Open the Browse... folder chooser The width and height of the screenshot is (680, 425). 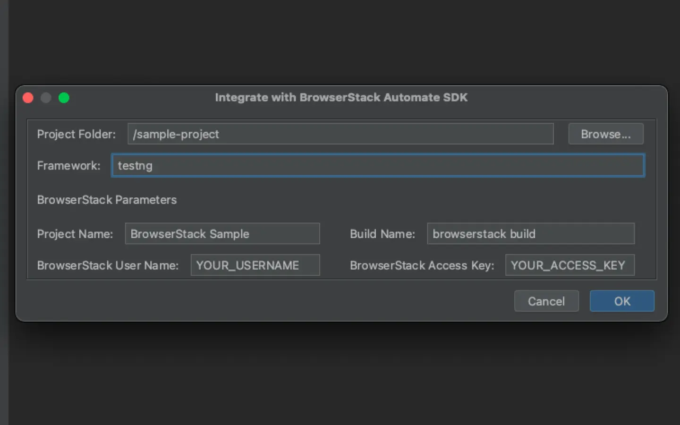(605, 134)
